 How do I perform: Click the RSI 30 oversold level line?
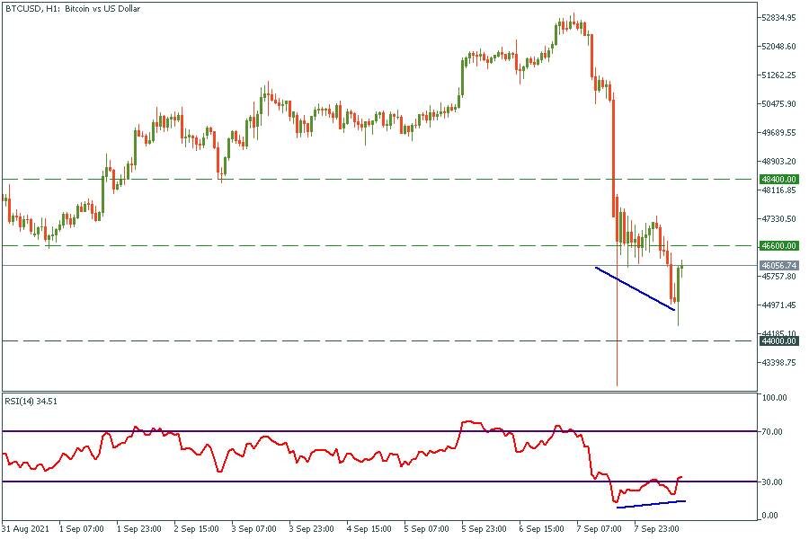(360, 482)
